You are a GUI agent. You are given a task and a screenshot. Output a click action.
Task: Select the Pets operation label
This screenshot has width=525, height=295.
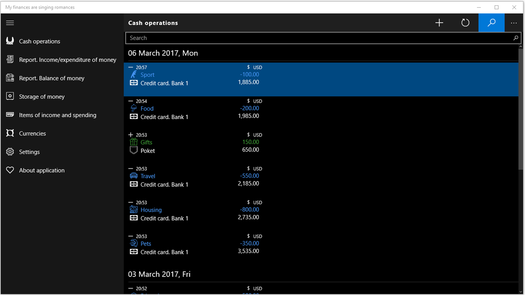point(145,244)
